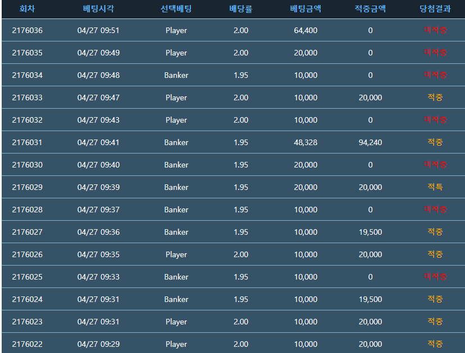
Task: Click the 적특 result in row 2176029
Action: [x=435, y=187]
